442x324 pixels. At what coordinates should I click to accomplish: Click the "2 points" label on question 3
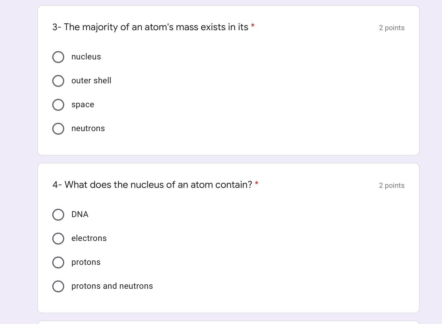coord(392,28)
